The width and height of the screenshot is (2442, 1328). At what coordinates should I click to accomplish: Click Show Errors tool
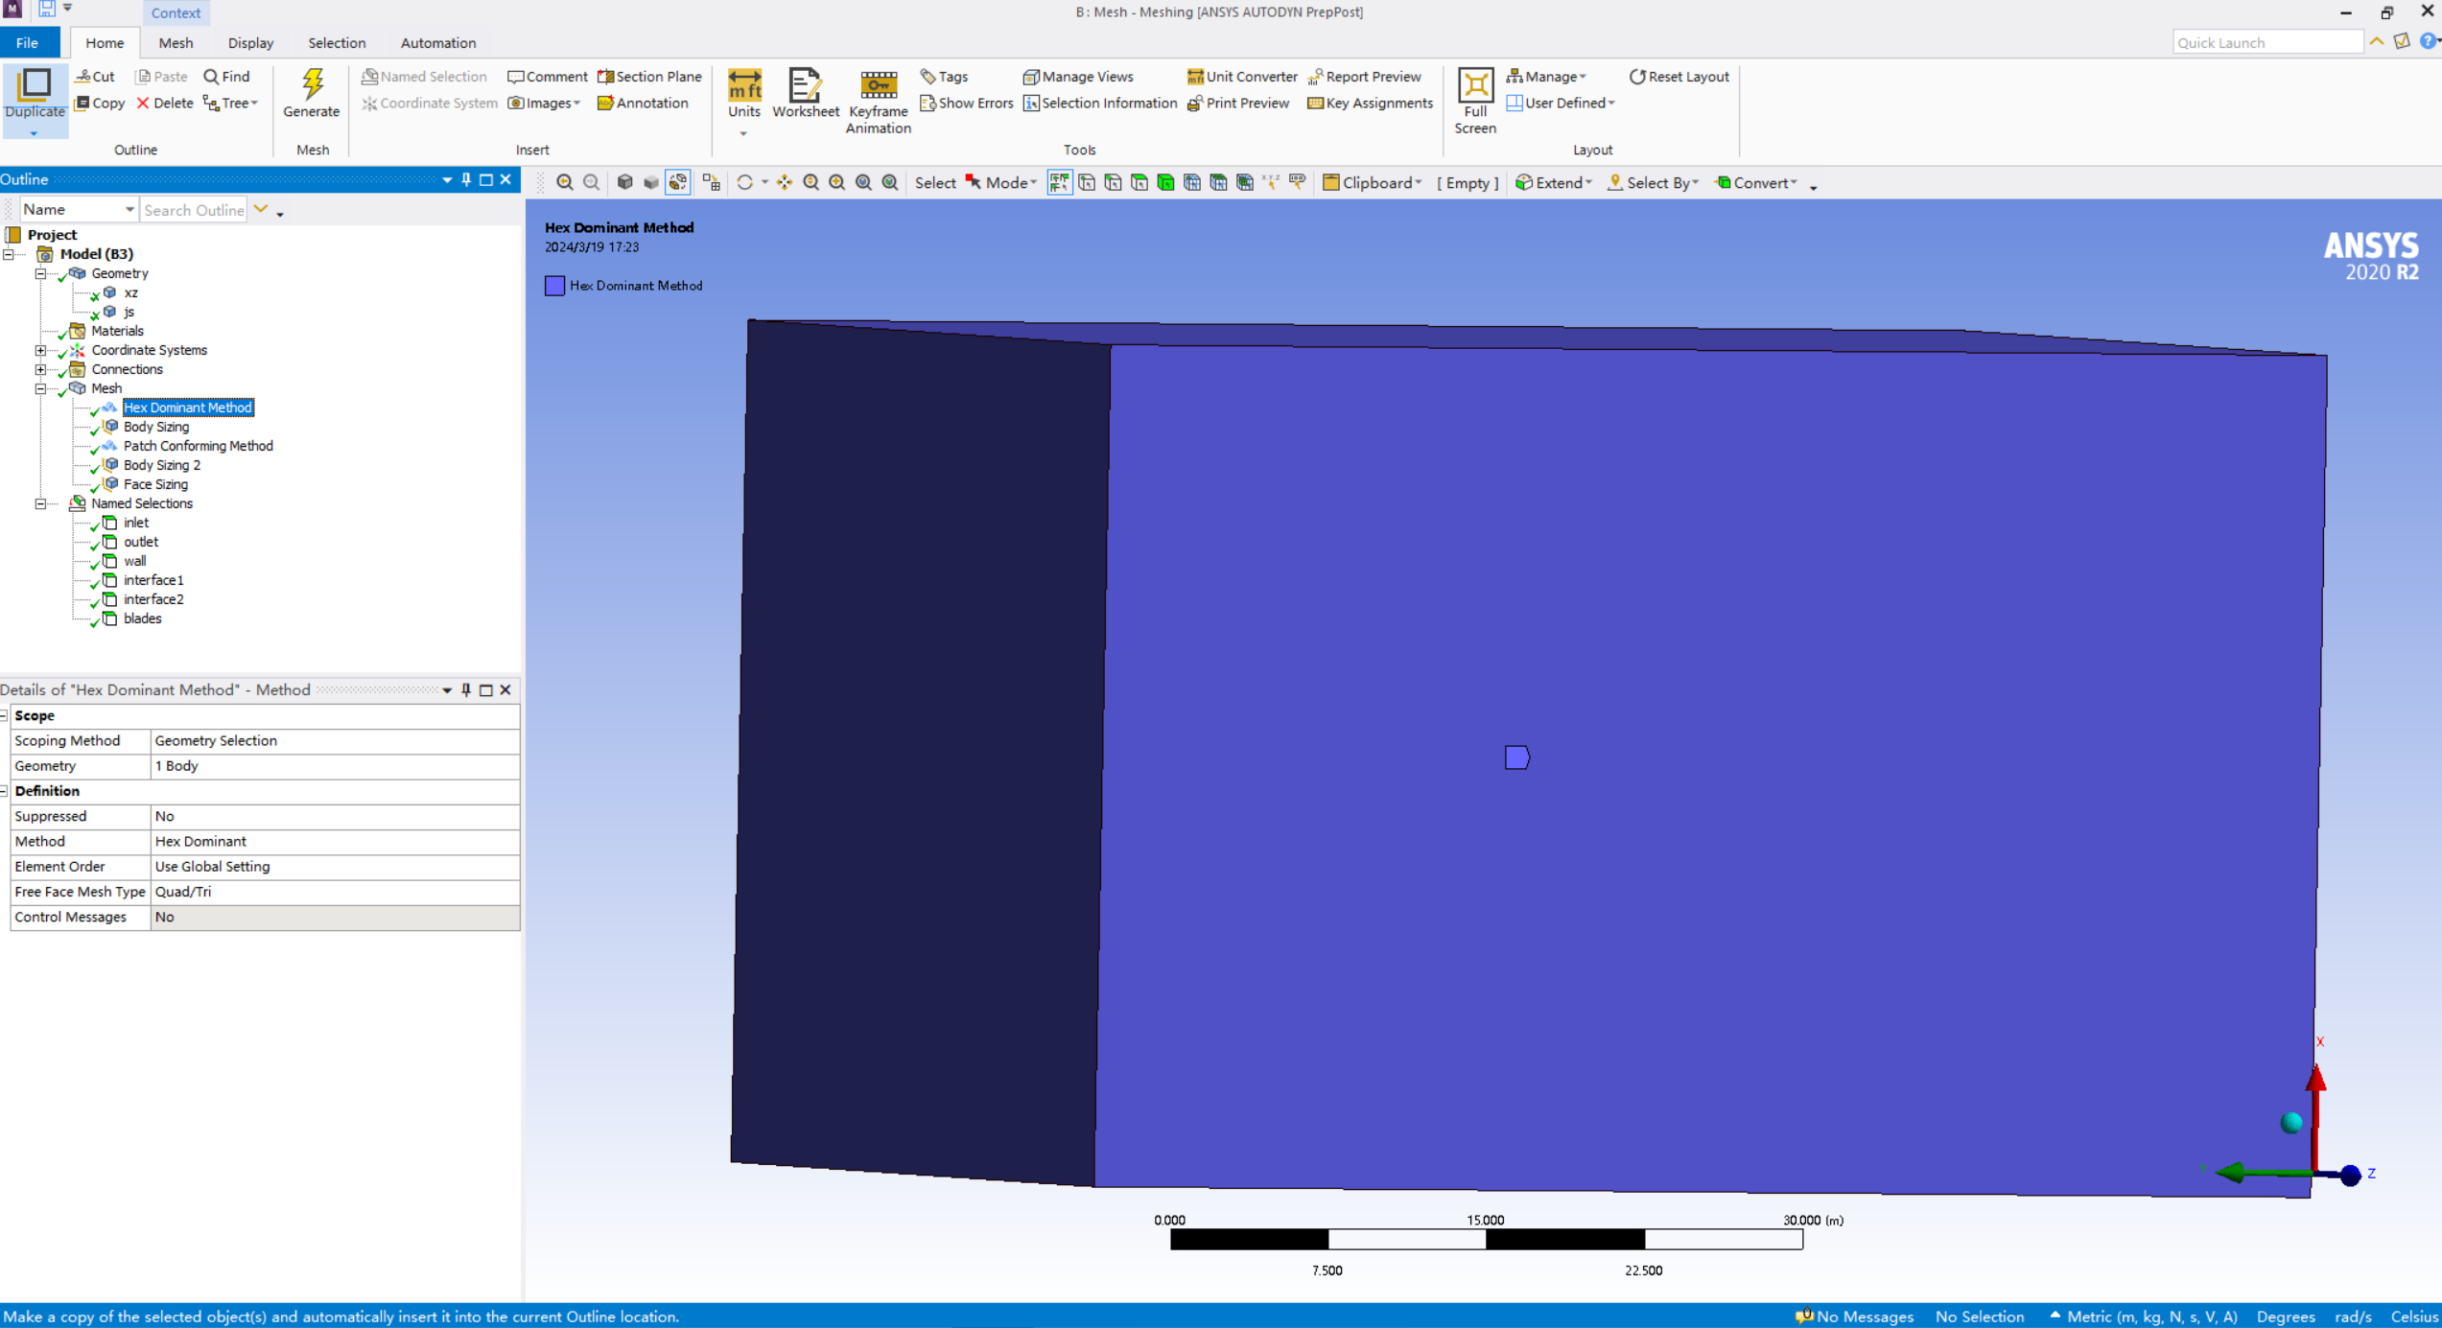pyautogui.click(x=966, y=103)
